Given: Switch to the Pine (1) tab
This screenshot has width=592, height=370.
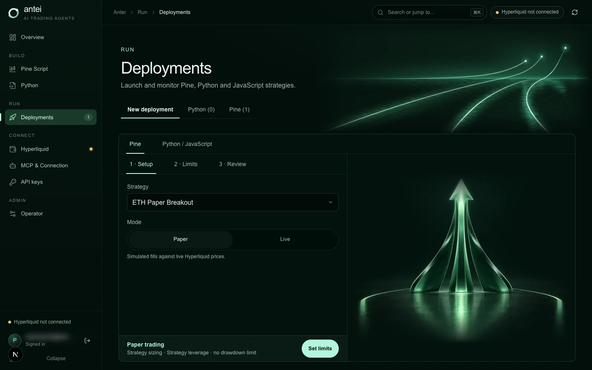Looking at the screenshot, I should point(239,109).
